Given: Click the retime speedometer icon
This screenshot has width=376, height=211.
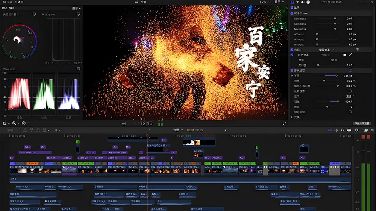Looking at the screenshot, I should coord(23,123).
